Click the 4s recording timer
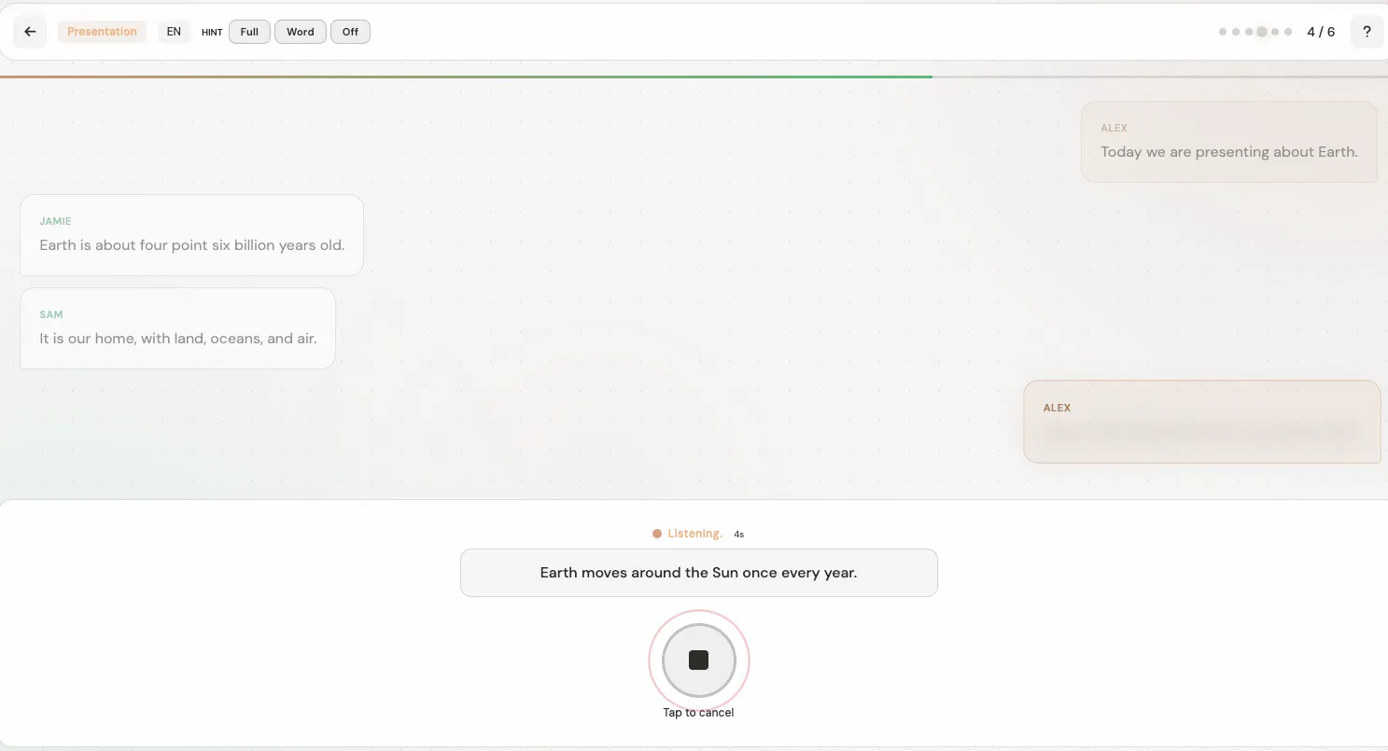This screenshot has width=1388, height=751. pos(739,535)
